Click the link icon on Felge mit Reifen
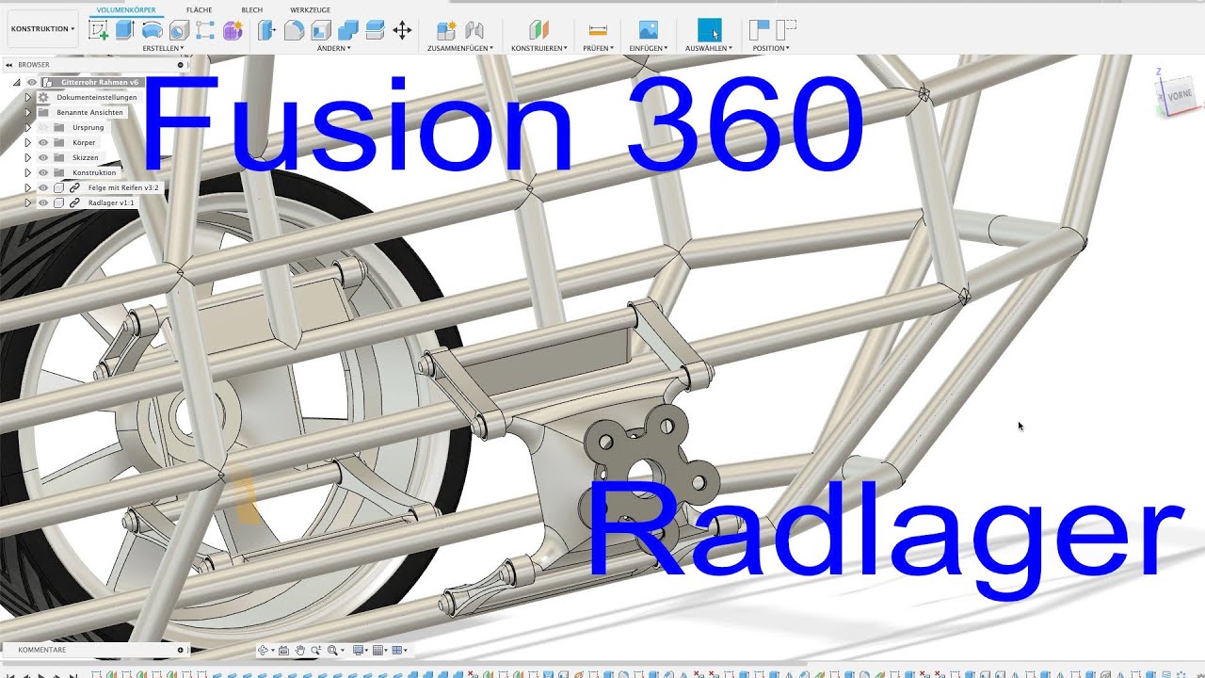1205x678 pixels. click(74, 187)
